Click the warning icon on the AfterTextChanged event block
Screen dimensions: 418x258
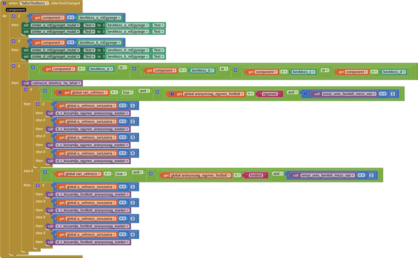tap(4, 3)
